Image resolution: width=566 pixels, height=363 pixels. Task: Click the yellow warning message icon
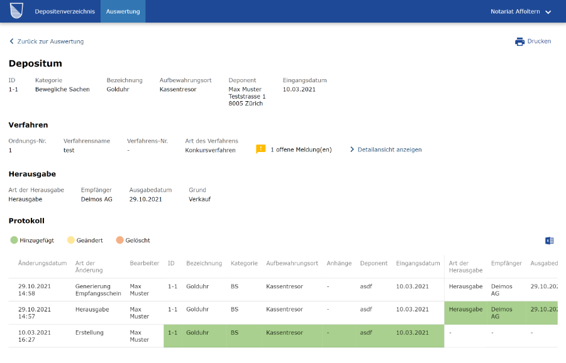(260, 149)
